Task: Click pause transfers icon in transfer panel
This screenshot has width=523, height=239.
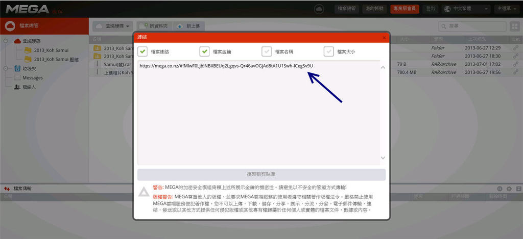Action: pos(500,189)
